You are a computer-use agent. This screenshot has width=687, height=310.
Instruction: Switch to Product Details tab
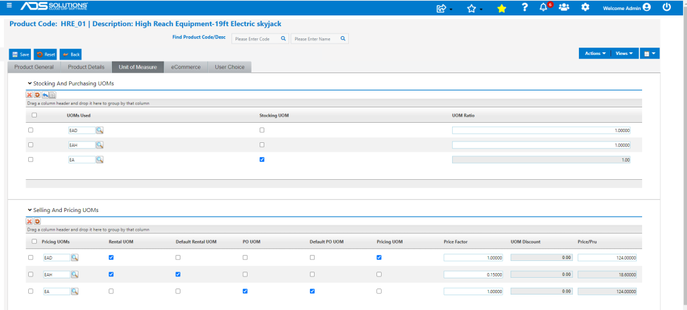coord(87,67)
